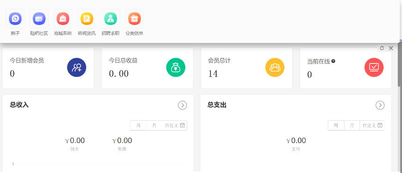Click the refresh icon at top right
402x173 pixels.
(382, 48)
